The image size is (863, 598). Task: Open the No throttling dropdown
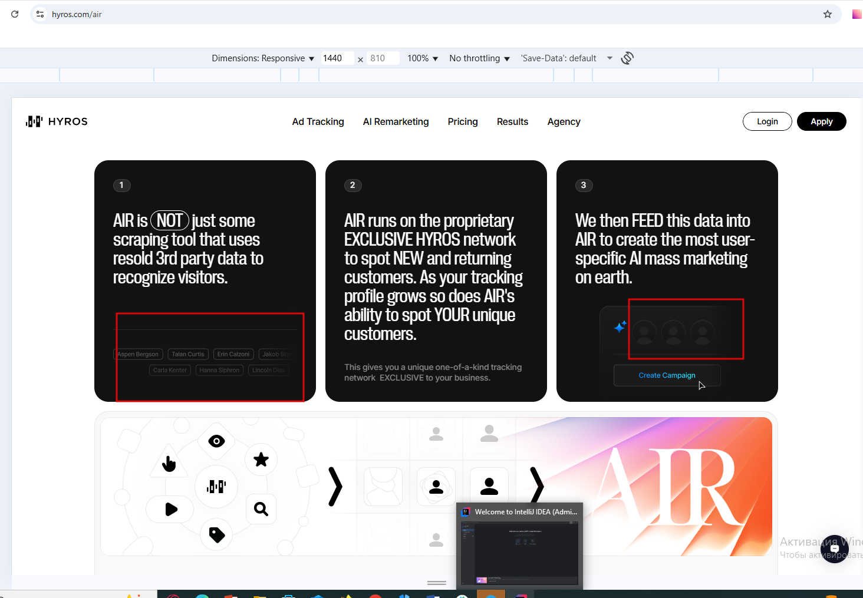click(479, 58)
